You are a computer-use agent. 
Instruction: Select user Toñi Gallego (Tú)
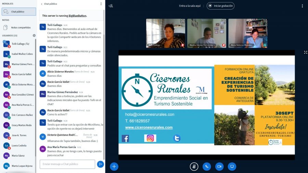tap(19, 44)
